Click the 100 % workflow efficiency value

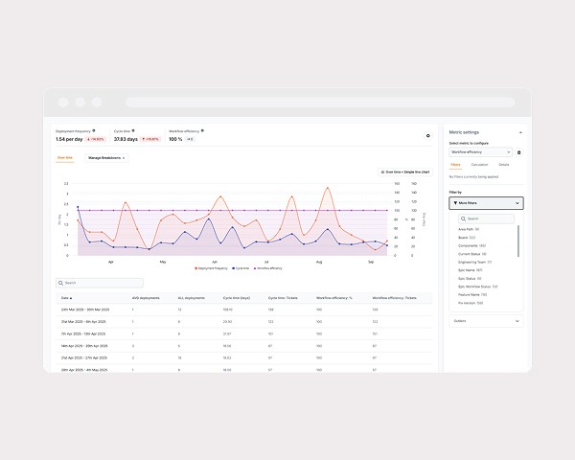[x=175, y=139]
